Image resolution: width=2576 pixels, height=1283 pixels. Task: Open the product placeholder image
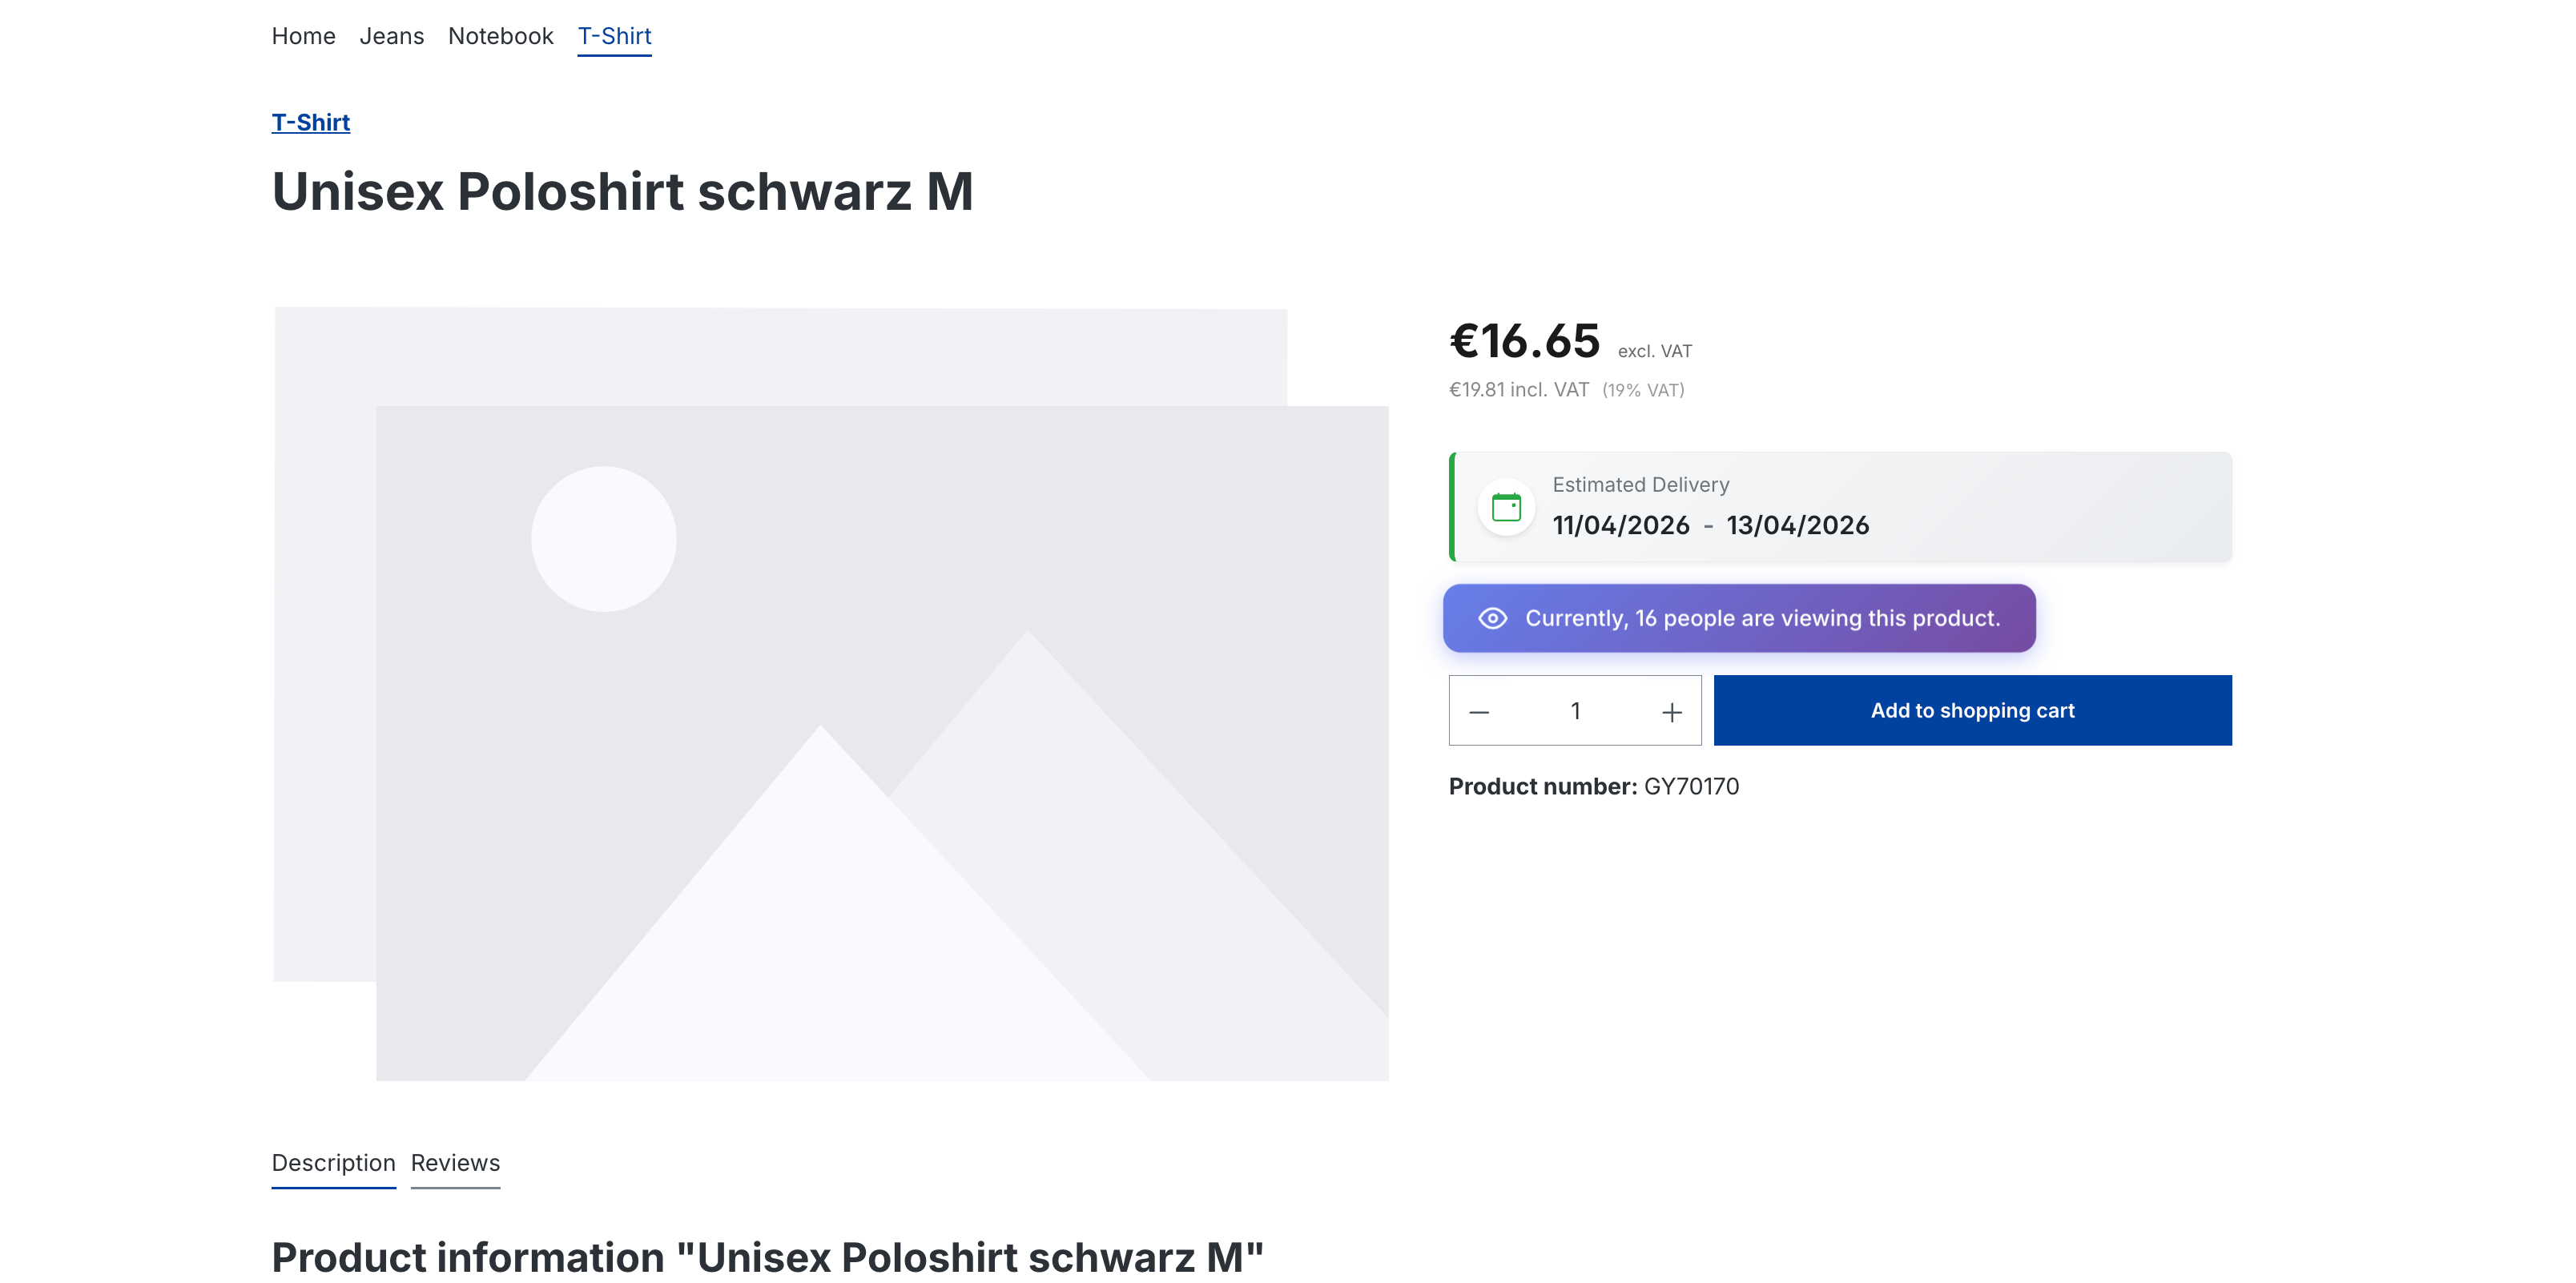coord(830,694)
